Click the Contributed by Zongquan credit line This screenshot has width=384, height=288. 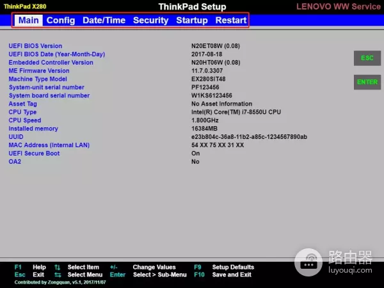pos(60,282)
